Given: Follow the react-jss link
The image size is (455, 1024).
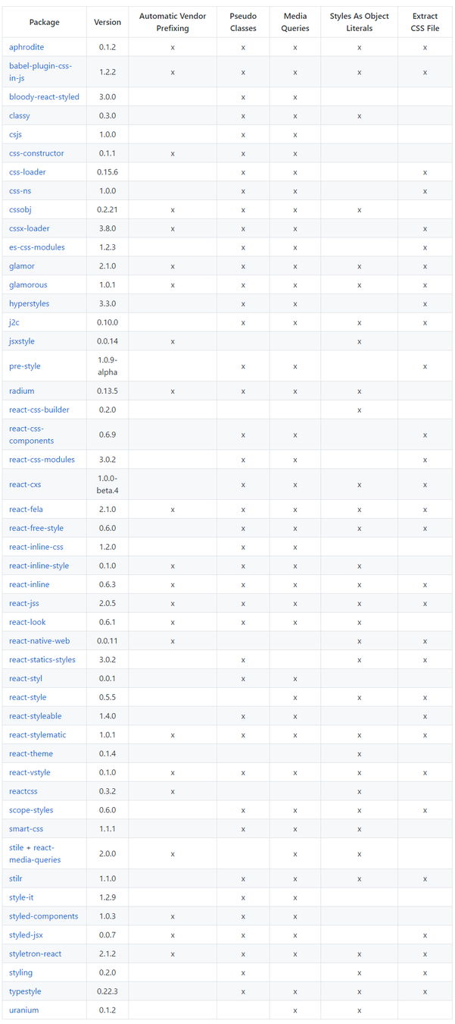Looking at the screenshot, I should click(23, 604).
